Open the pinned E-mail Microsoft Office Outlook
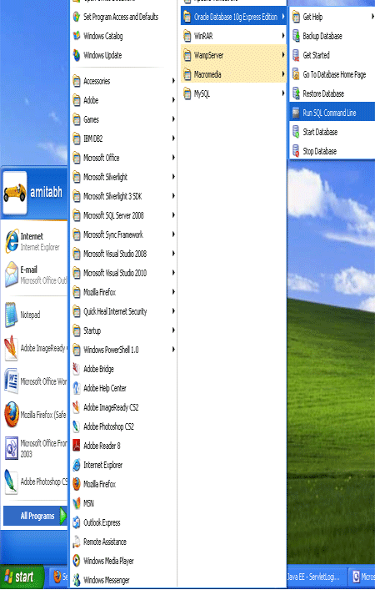This screenshot has height=590, width=375. pos(35,275)
